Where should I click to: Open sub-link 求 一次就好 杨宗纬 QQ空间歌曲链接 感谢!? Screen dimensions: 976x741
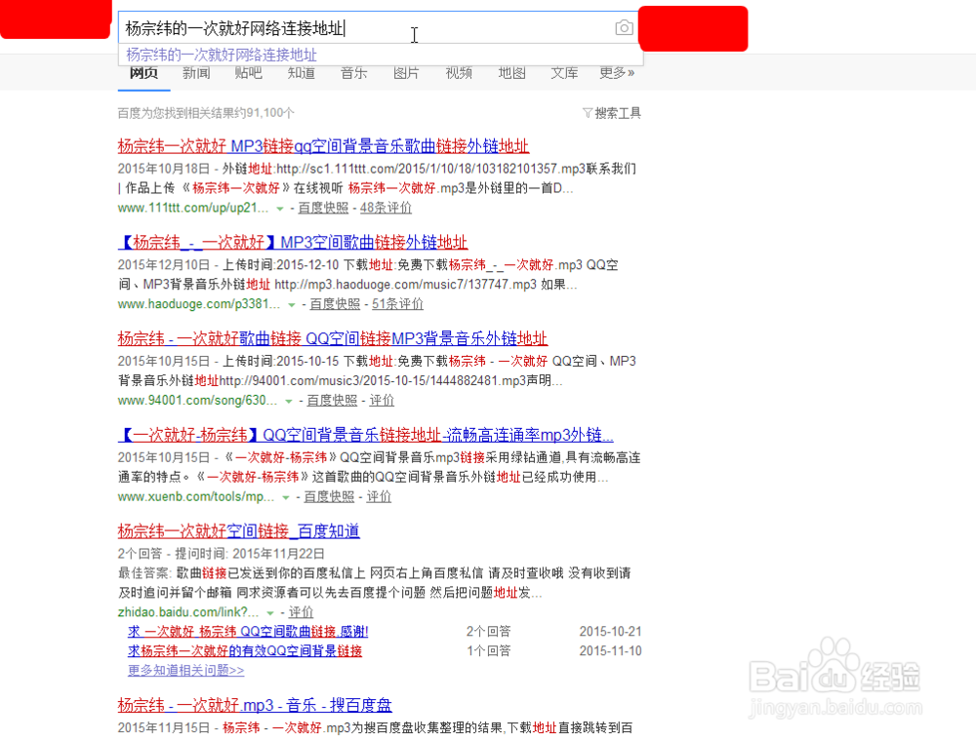(248, 632)
